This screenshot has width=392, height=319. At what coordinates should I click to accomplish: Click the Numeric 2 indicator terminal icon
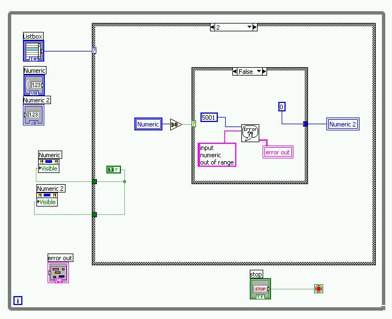(x=34, y=115)
